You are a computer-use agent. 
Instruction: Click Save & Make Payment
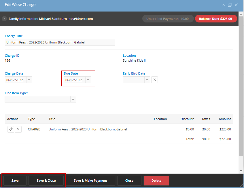90,181
